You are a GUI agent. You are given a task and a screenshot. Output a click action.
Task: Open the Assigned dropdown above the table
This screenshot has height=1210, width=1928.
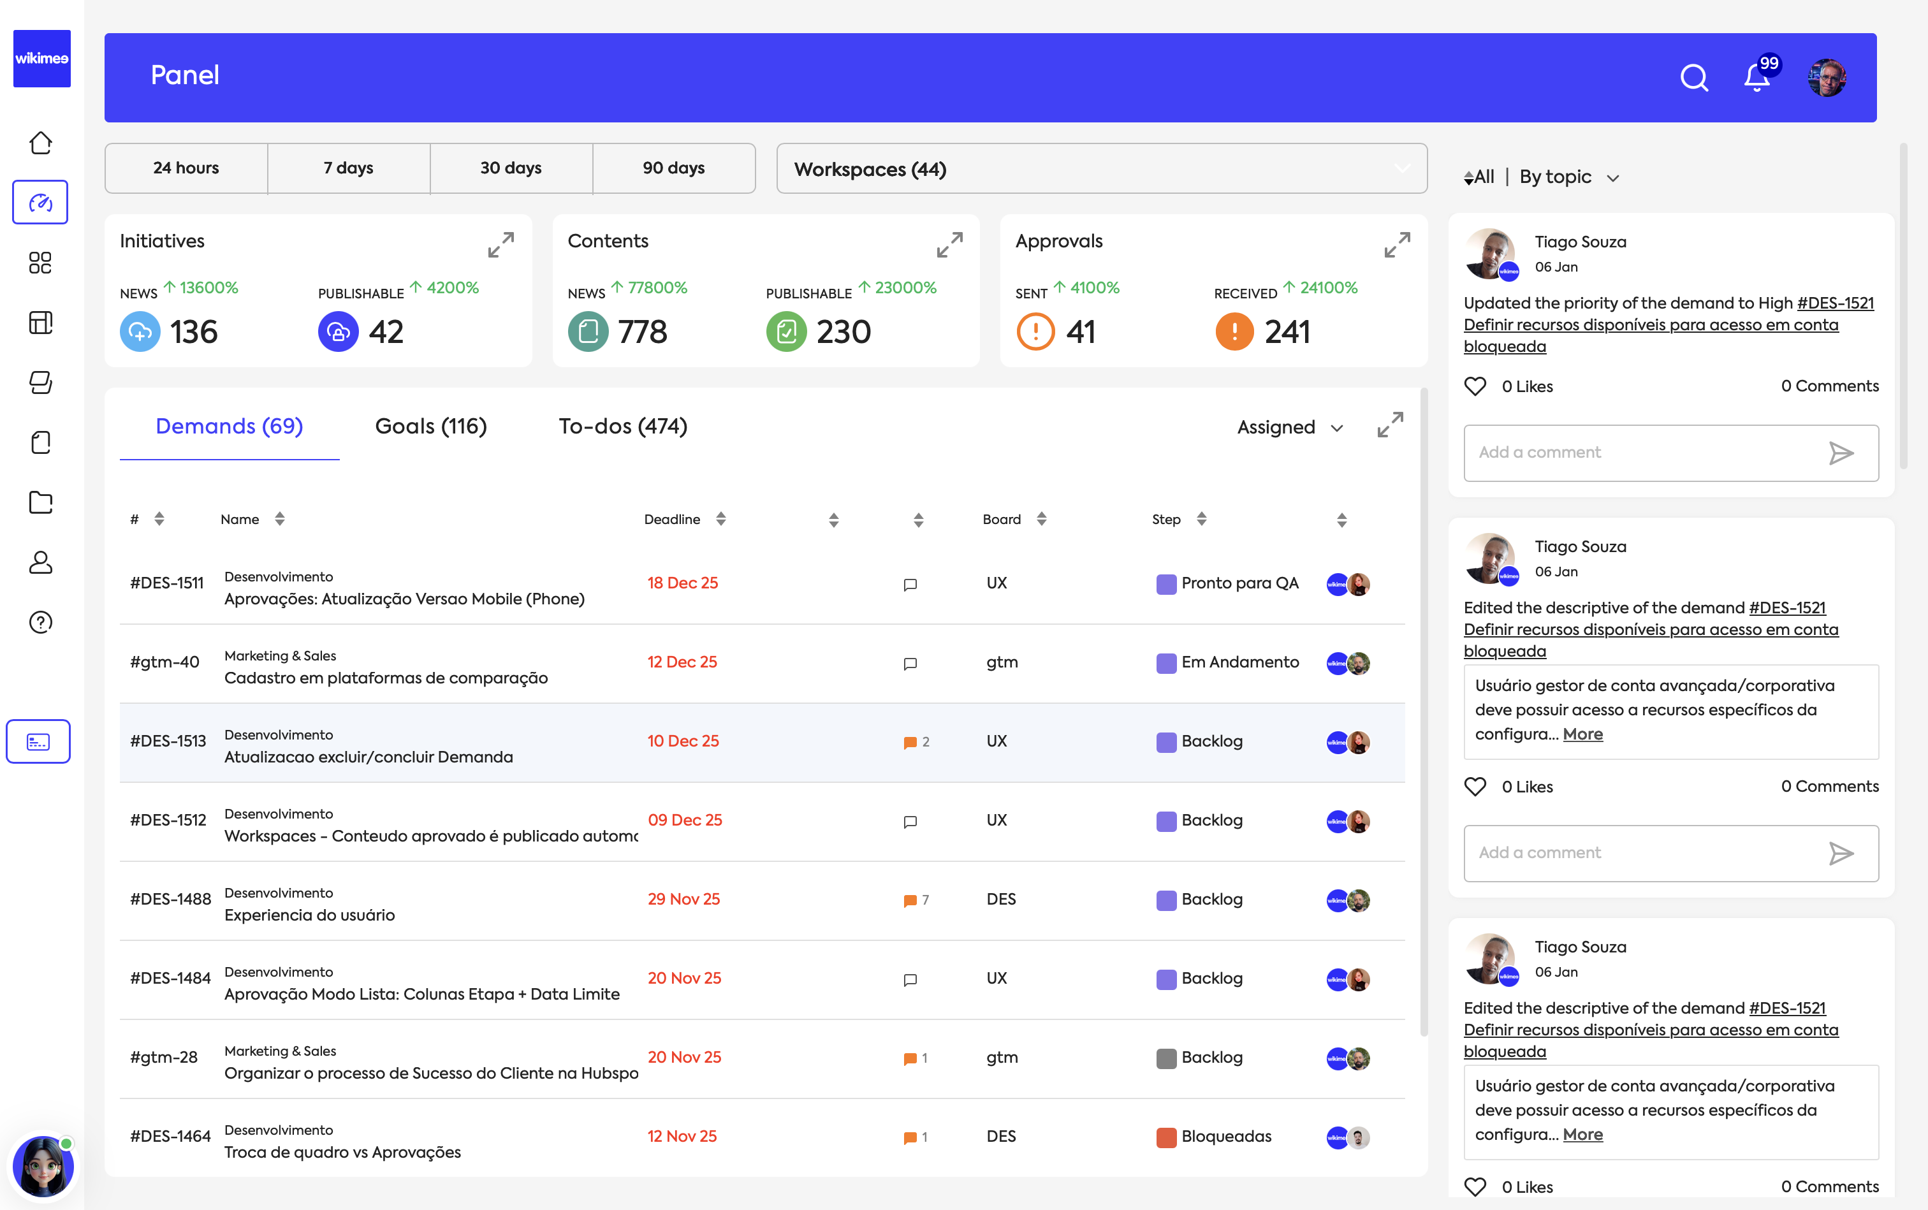[x=1287, y=426]
